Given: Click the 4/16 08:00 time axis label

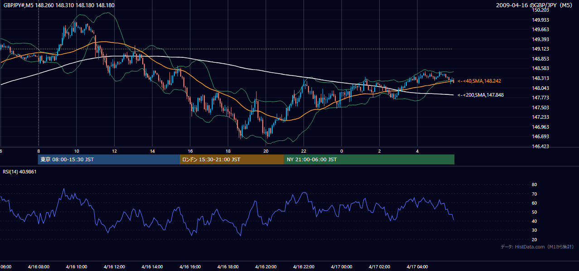Looking at the screenshot, I should point(38,266).
